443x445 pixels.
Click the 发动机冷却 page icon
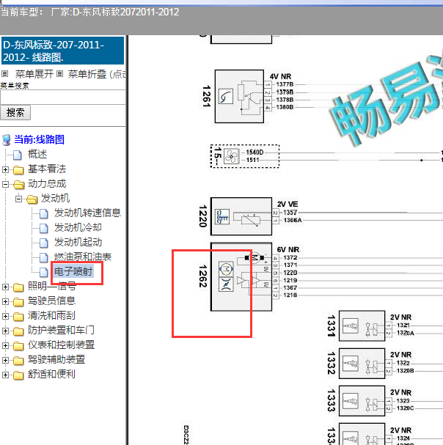44,228
